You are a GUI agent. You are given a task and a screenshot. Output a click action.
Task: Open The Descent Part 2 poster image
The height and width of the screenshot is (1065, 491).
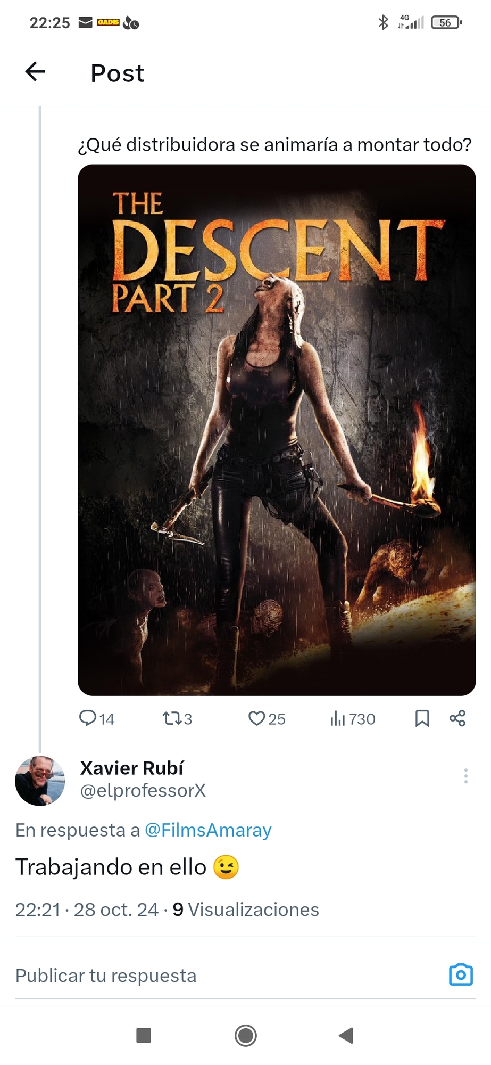[x=277, y=430]
